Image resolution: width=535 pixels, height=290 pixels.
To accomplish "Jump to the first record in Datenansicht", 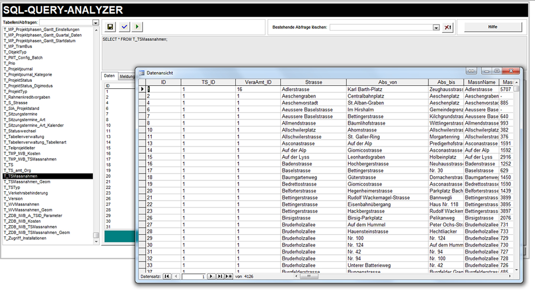I will [x=167, y=276].
